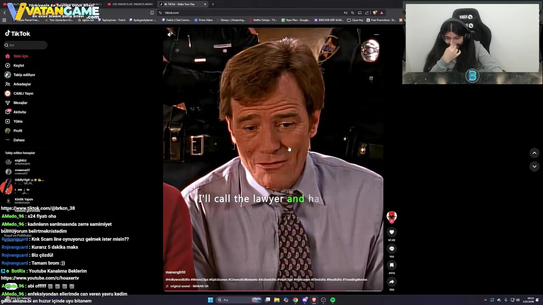The image size is (543, 305).
Task: Expand the Dahası more menu
Action: point(15,140)
